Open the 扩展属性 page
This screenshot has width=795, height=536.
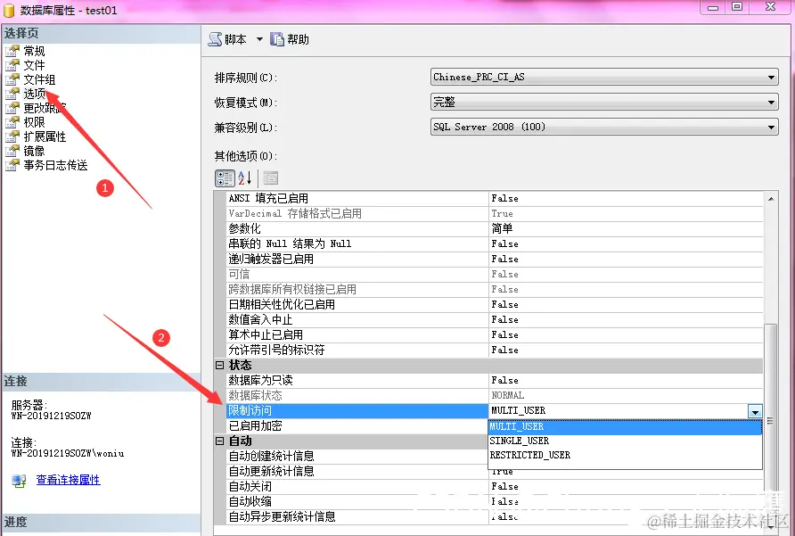click(x=45, y=136)
